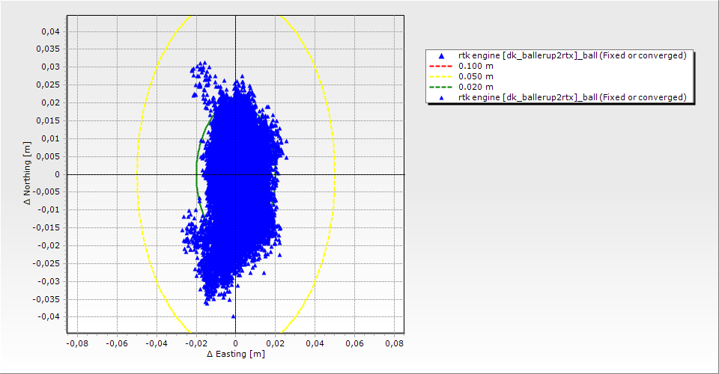Click the -0,015 northing axis label
This screenshot has width=719, height=374.
(46, 227)
